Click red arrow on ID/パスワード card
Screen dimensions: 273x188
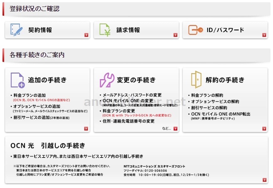[x=264, y=35]
